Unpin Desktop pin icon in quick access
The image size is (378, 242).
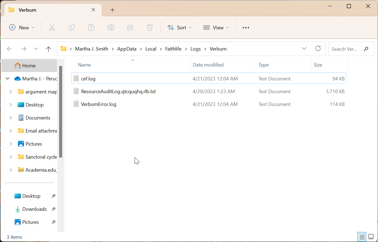pos(53,196)
